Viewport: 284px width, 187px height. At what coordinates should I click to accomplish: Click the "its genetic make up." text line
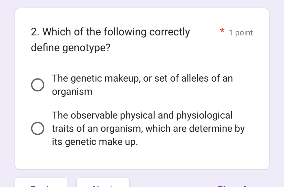pos(95,141)
